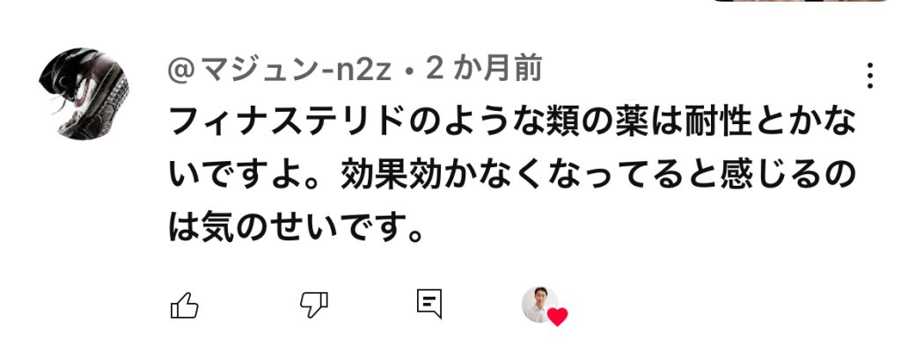Click the creator's small profile picture by the heart
Screen dimensions: 901x353
(539, 304)
